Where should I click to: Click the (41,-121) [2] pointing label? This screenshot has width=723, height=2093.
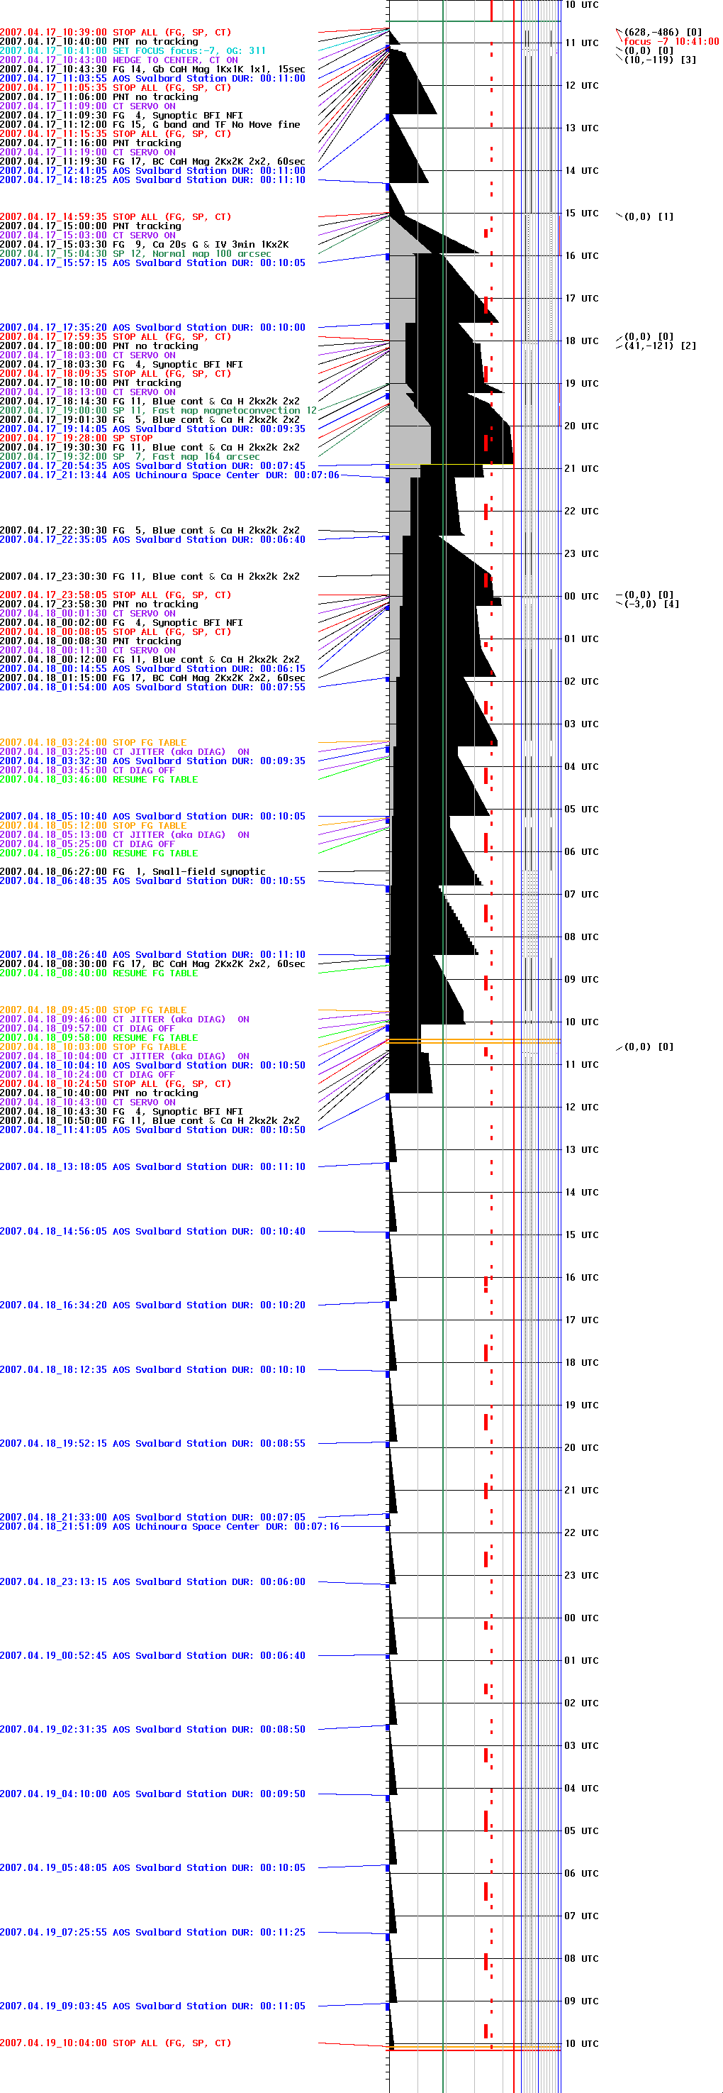pos(659,346)
